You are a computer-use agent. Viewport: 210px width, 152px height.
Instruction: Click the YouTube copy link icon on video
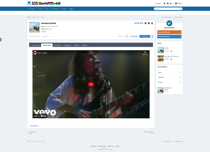pyautogui.click(x=145, y=53)
